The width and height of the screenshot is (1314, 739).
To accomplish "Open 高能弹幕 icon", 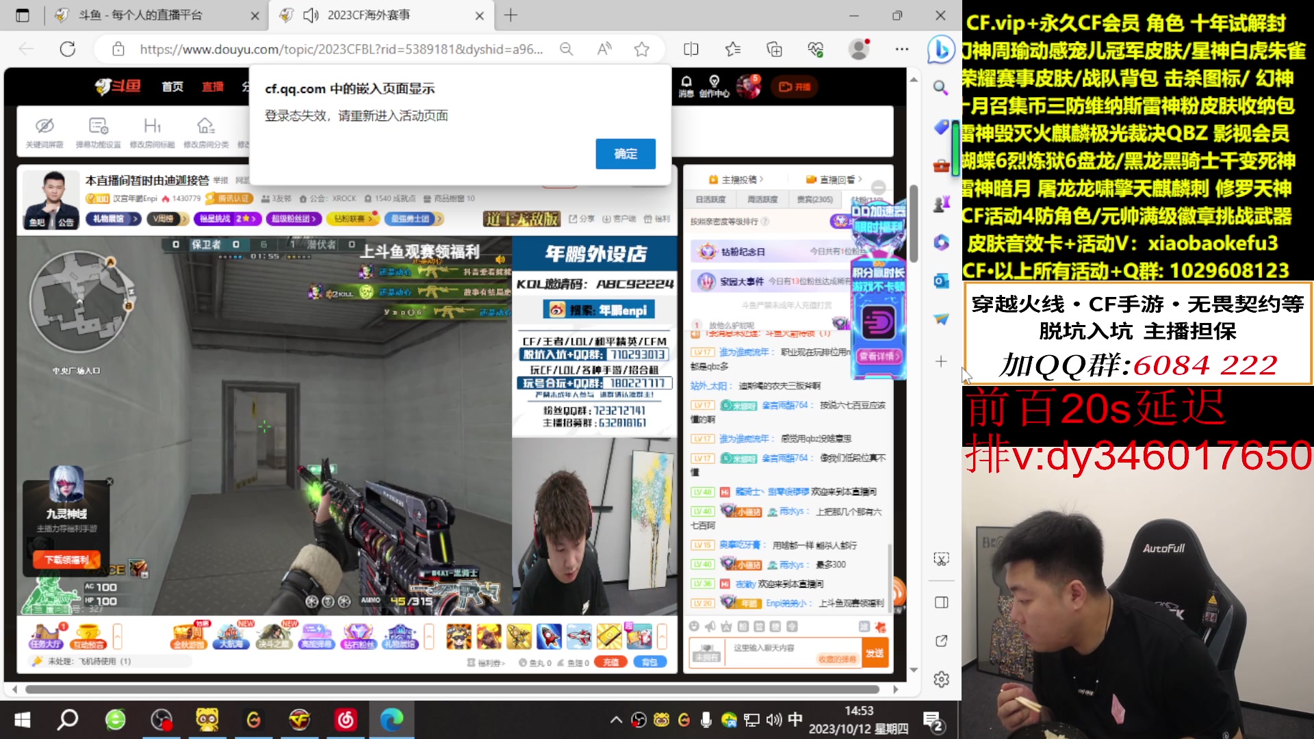I will click(315, 636).
